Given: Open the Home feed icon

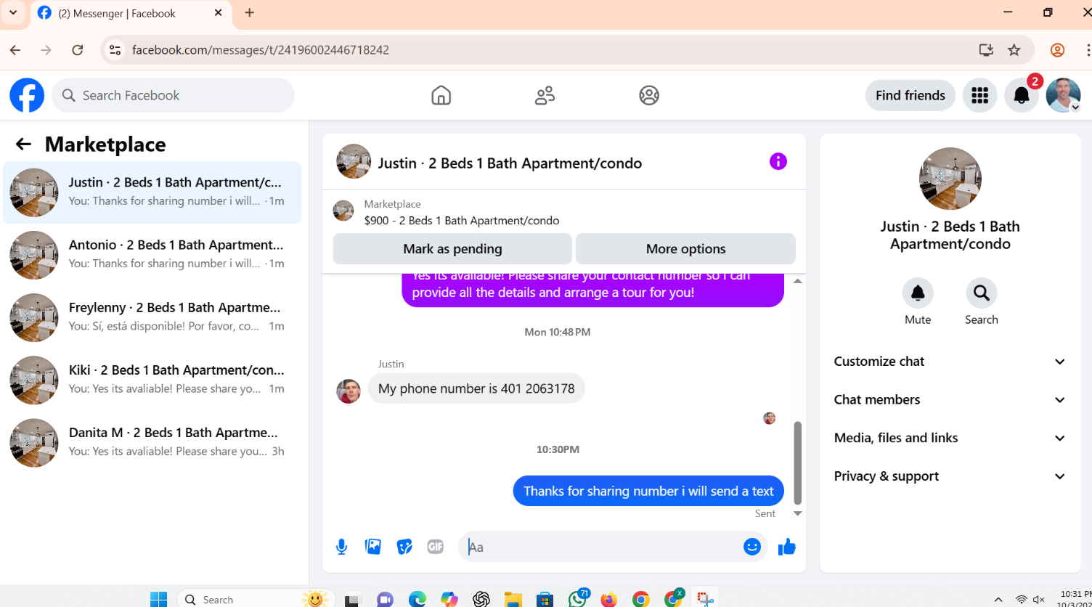Looking at the screenshot, I should click(x=441, y=95).
